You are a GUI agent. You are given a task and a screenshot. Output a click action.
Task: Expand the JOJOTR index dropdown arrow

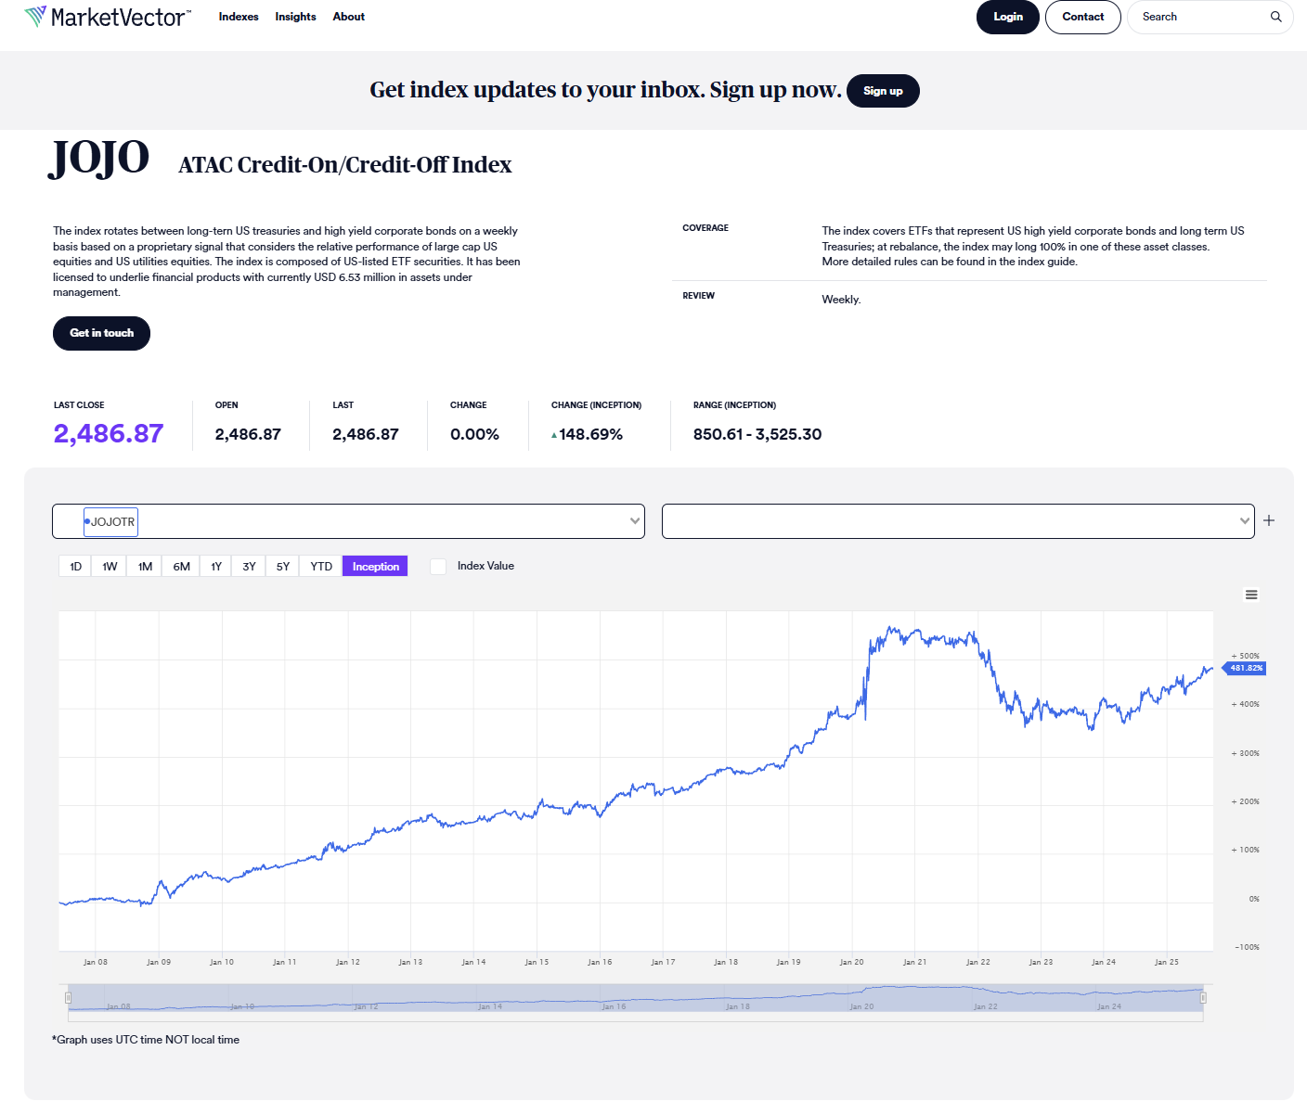point(635,520)
